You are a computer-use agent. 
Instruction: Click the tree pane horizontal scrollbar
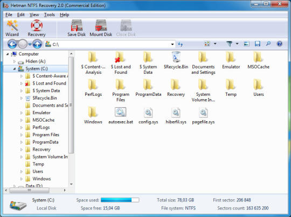pyautogui.click(x=29, y=190)
